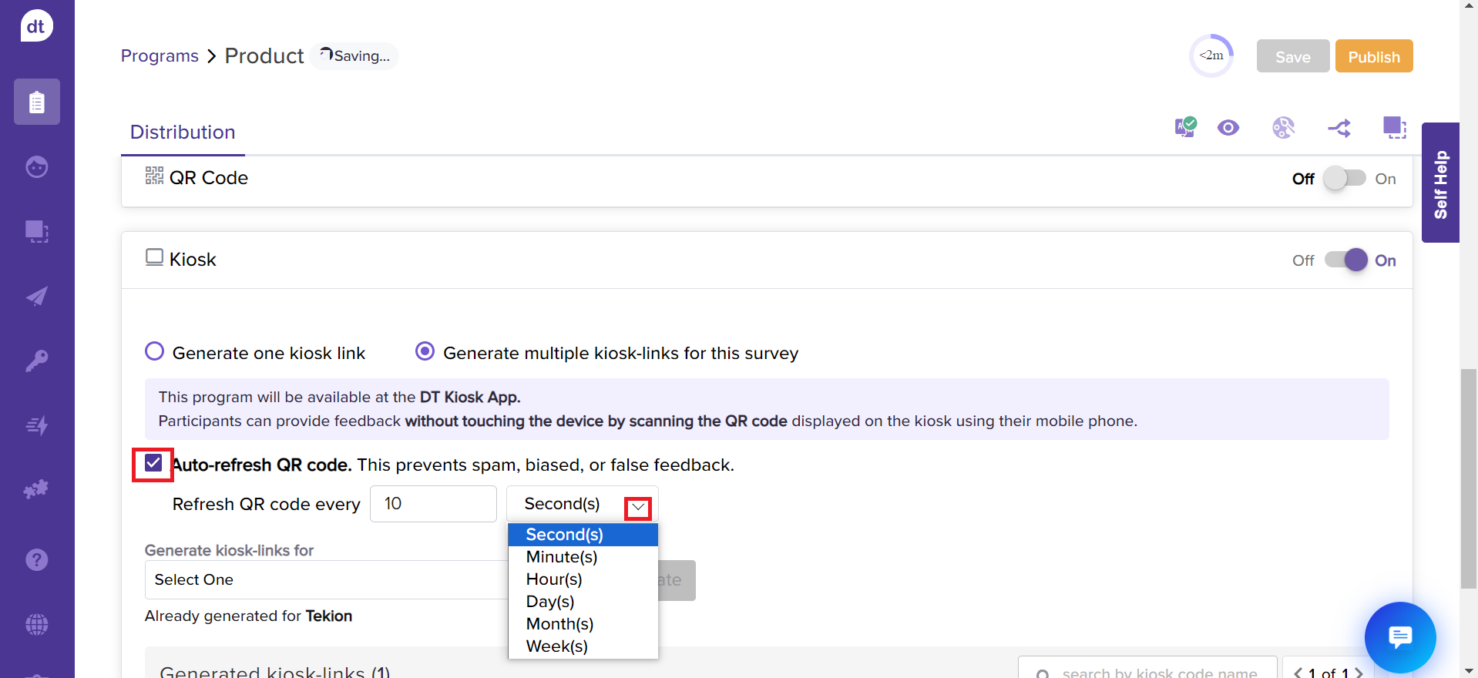The height and width of the screenshot is (678, 1478).
Task: Select Generate one kiosk link option
Action: (x=155, y=352)
